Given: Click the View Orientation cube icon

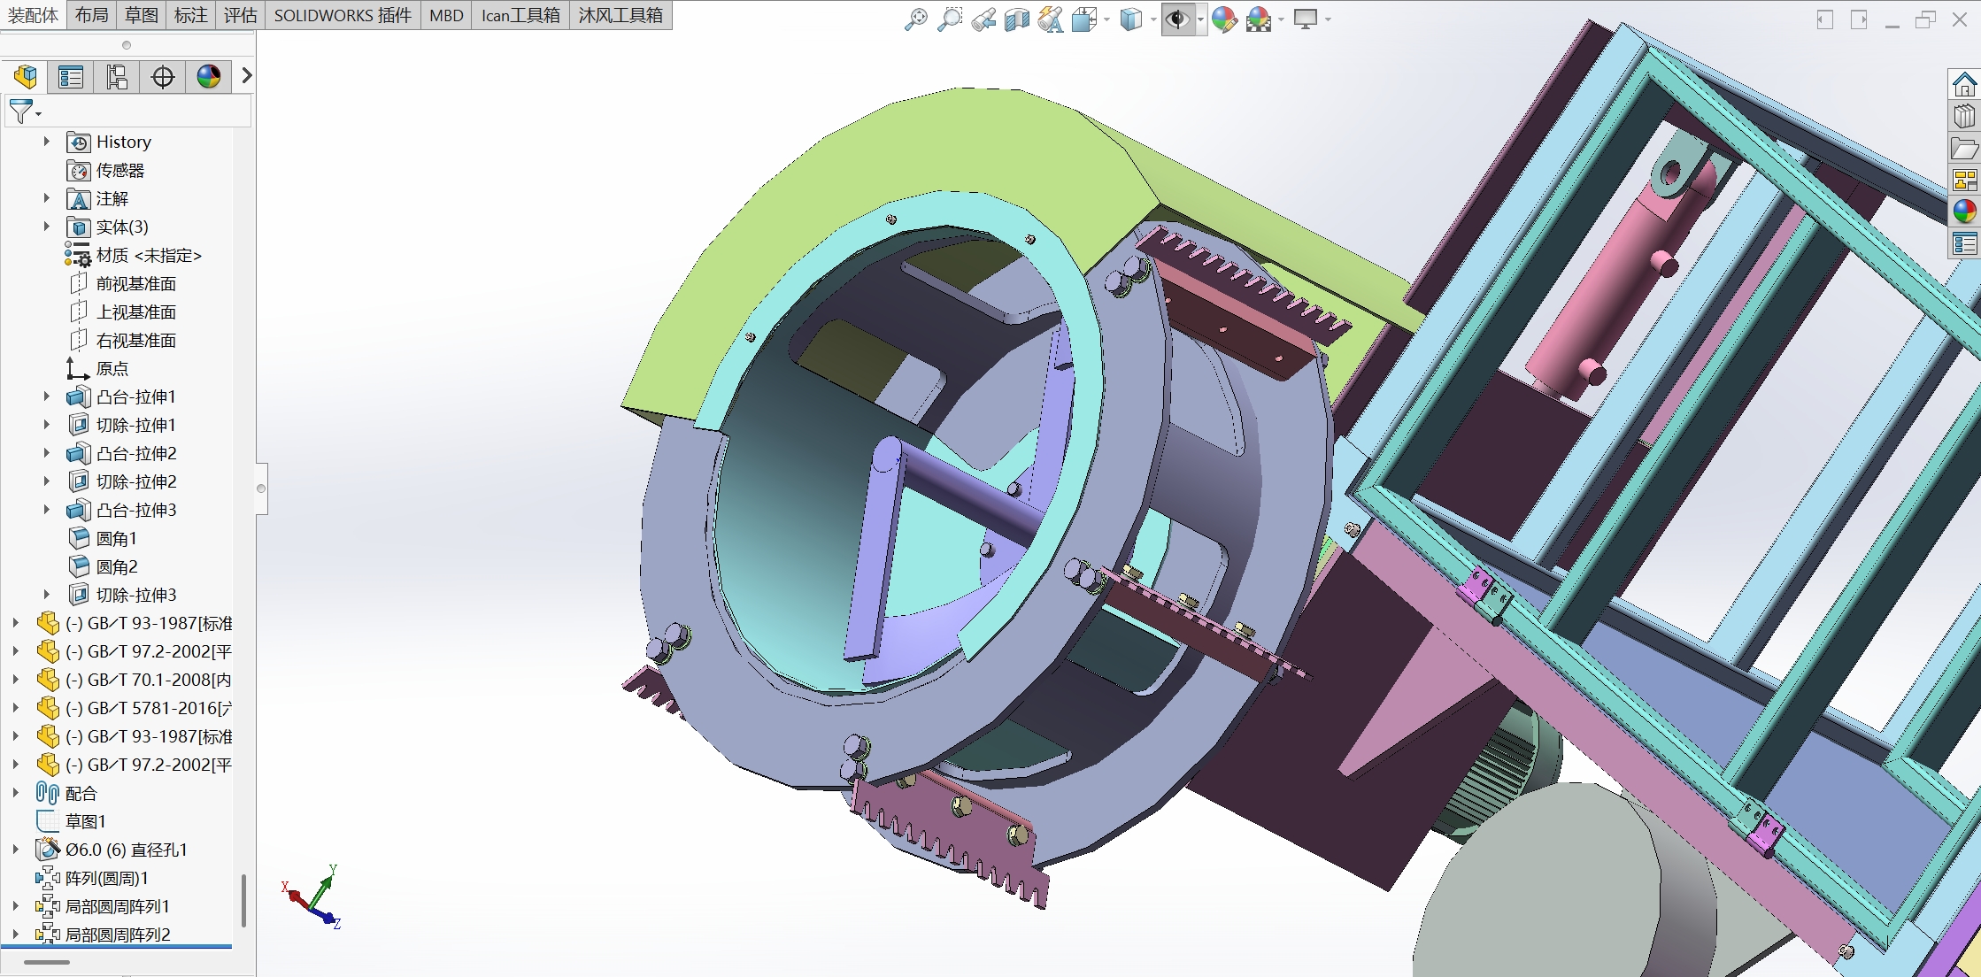Looking at the screenshot, I should [x=1083, y=19].
